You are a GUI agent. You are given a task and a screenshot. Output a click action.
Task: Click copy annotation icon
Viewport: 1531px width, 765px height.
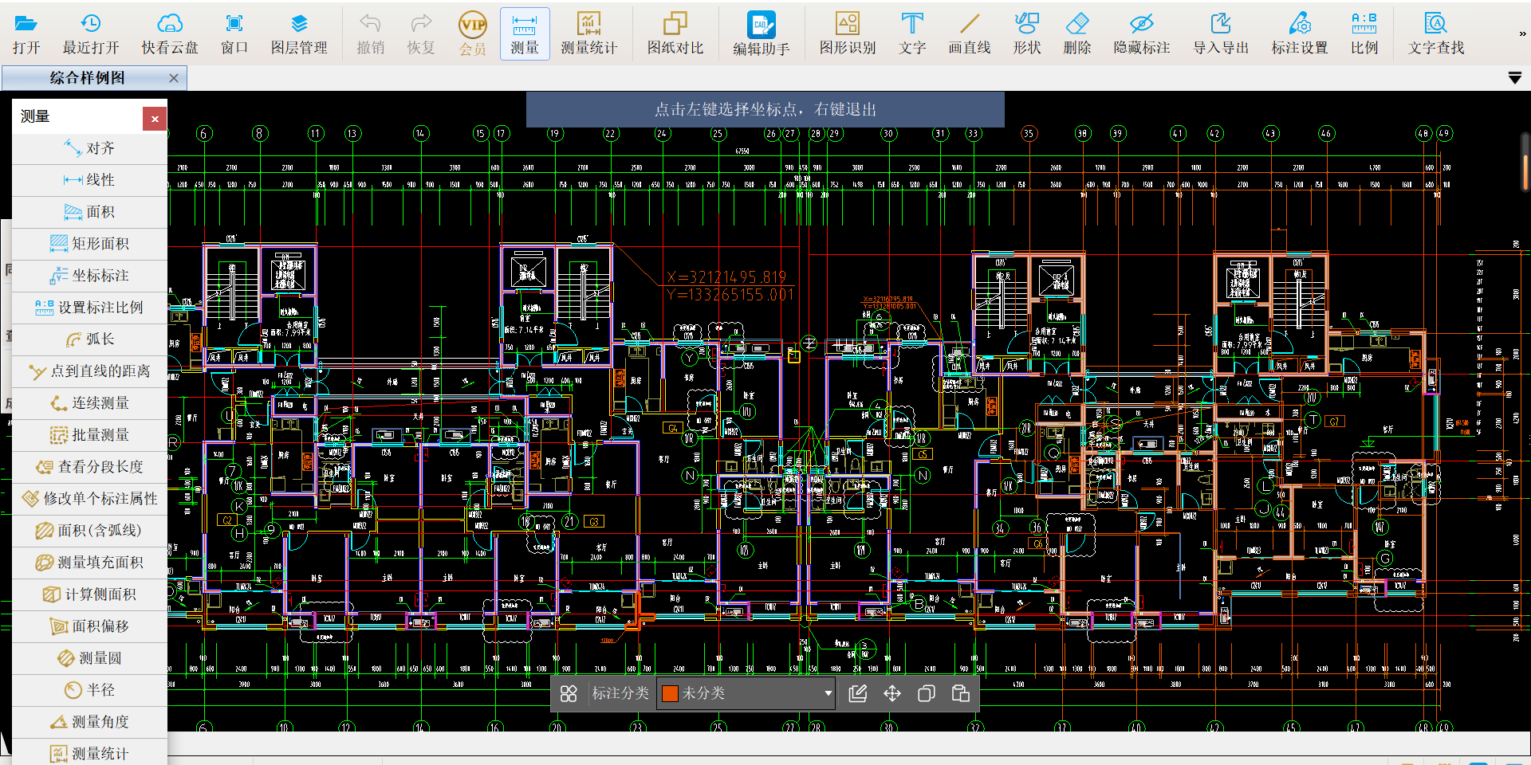pos(927,694)
